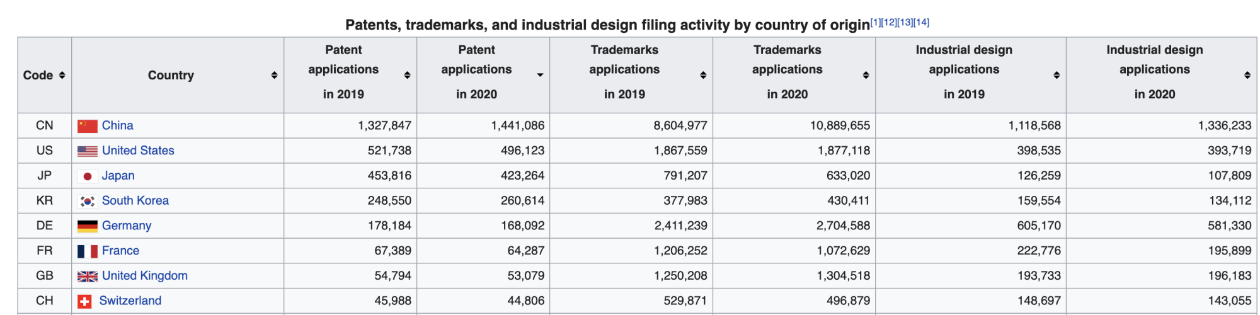Click the United States flag icon

point(87,151)
